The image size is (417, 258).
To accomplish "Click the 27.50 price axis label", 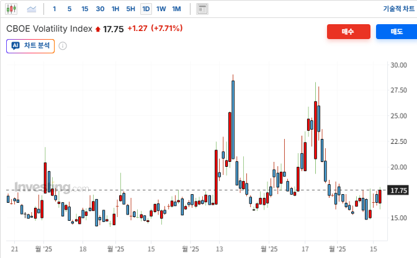I will click(398, 91).
